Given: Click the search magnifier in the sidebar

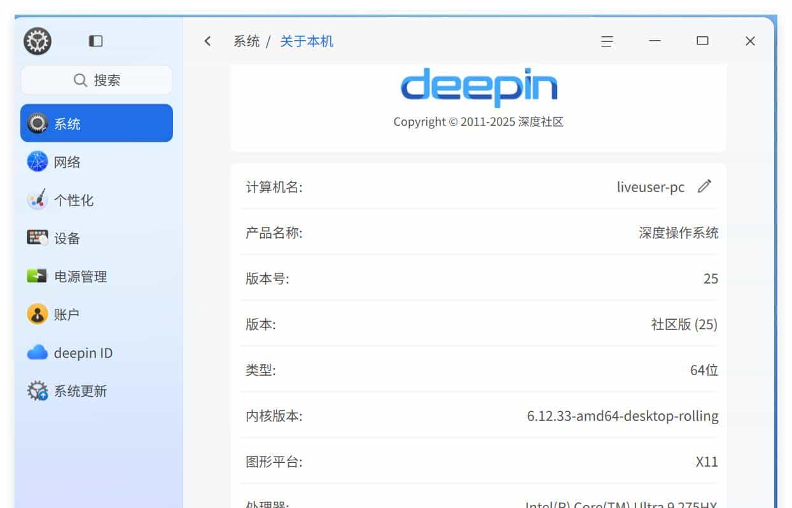Looking at the screenshot, I should coord(80,79).
